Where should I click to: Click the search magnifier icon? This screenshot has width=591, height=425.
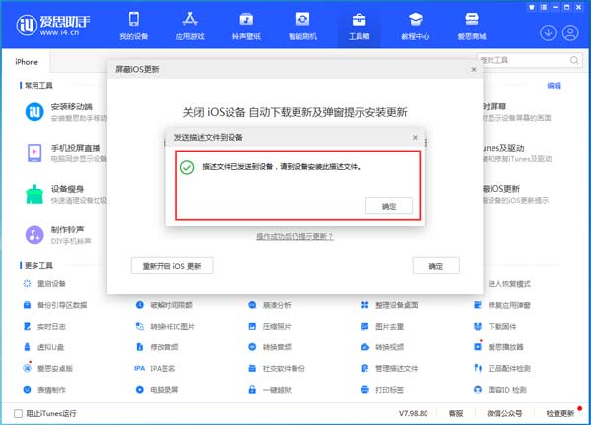click(574, 60)
